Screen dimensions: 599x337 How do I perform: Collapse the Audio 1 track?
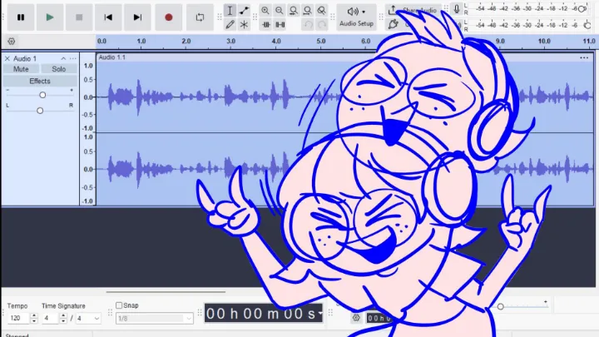pos(63,58)
